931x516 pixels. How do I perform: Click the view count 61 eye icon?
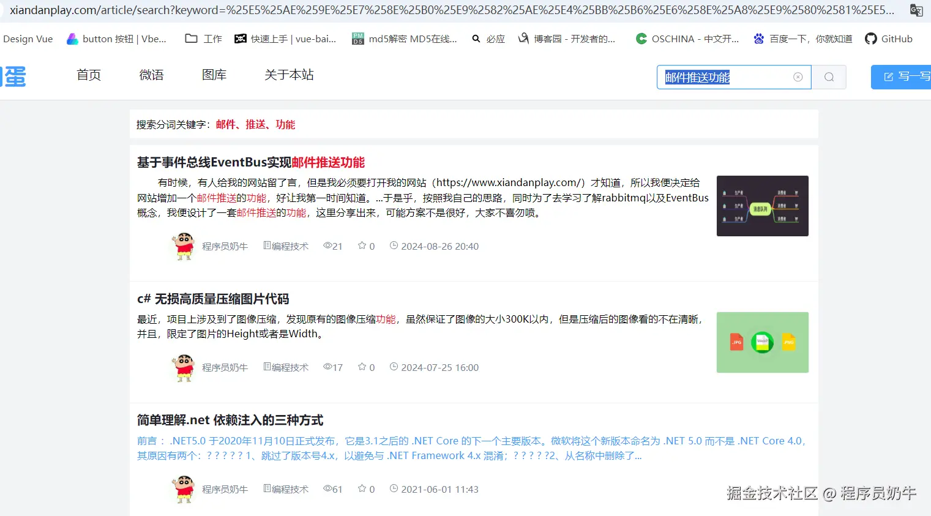pos(327,488)
